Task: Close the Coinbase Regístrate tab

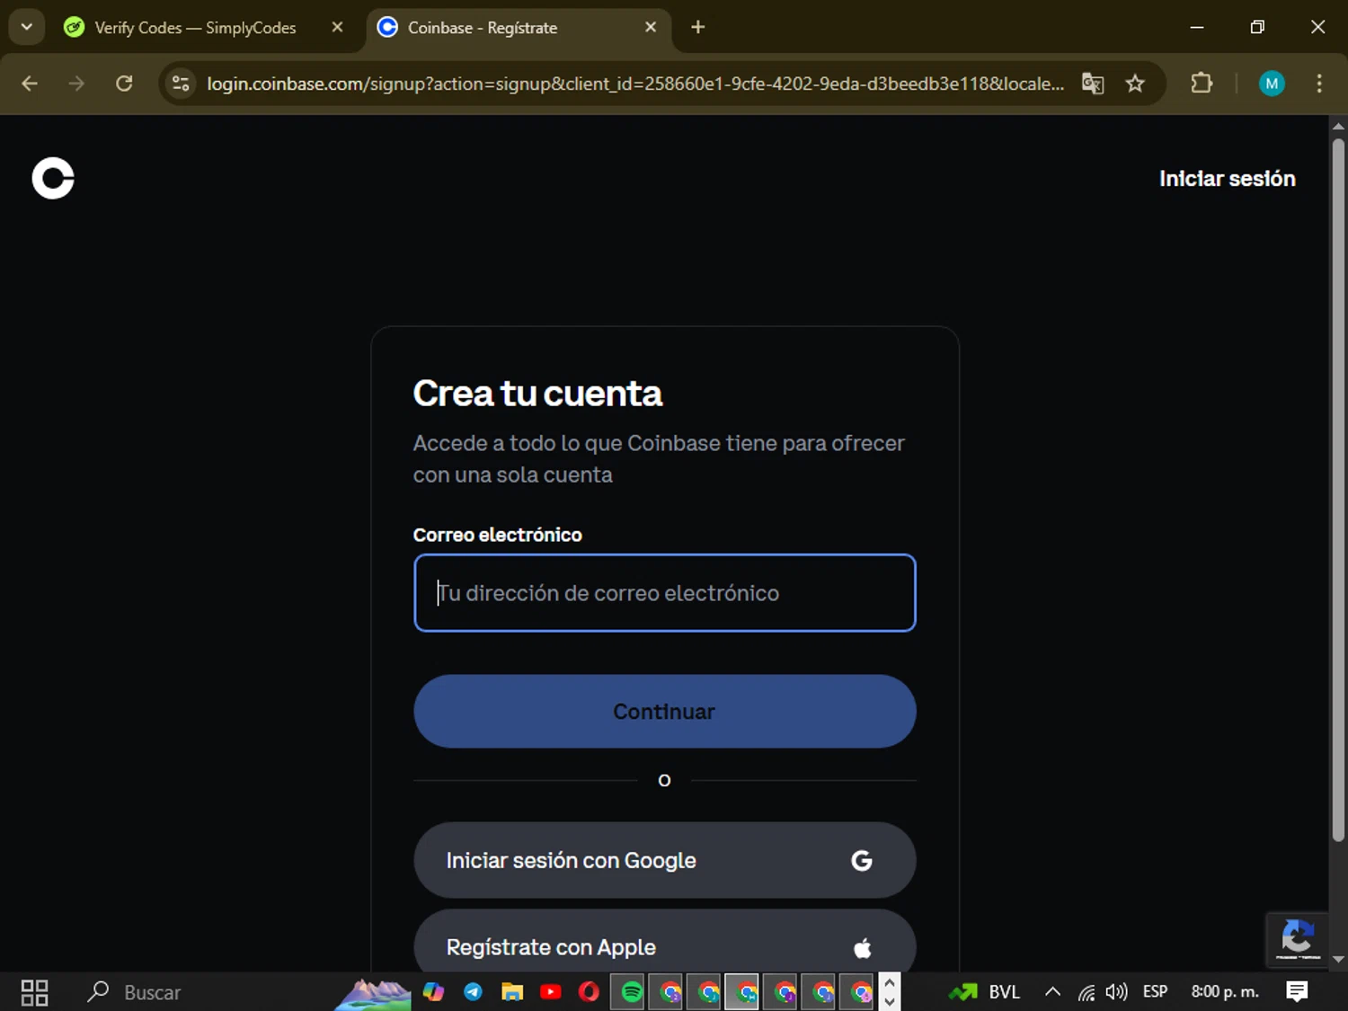Action: click(651, 28)
